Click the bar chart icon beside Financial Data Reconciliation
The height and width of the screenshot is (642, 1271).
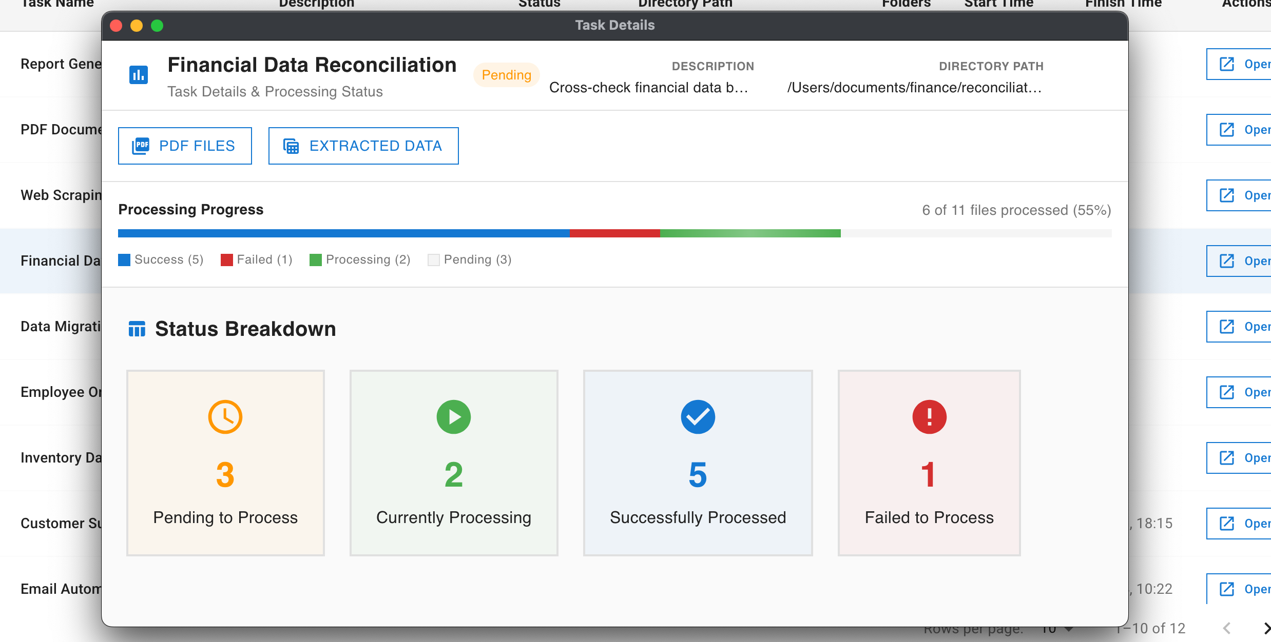tap(139, 75)
